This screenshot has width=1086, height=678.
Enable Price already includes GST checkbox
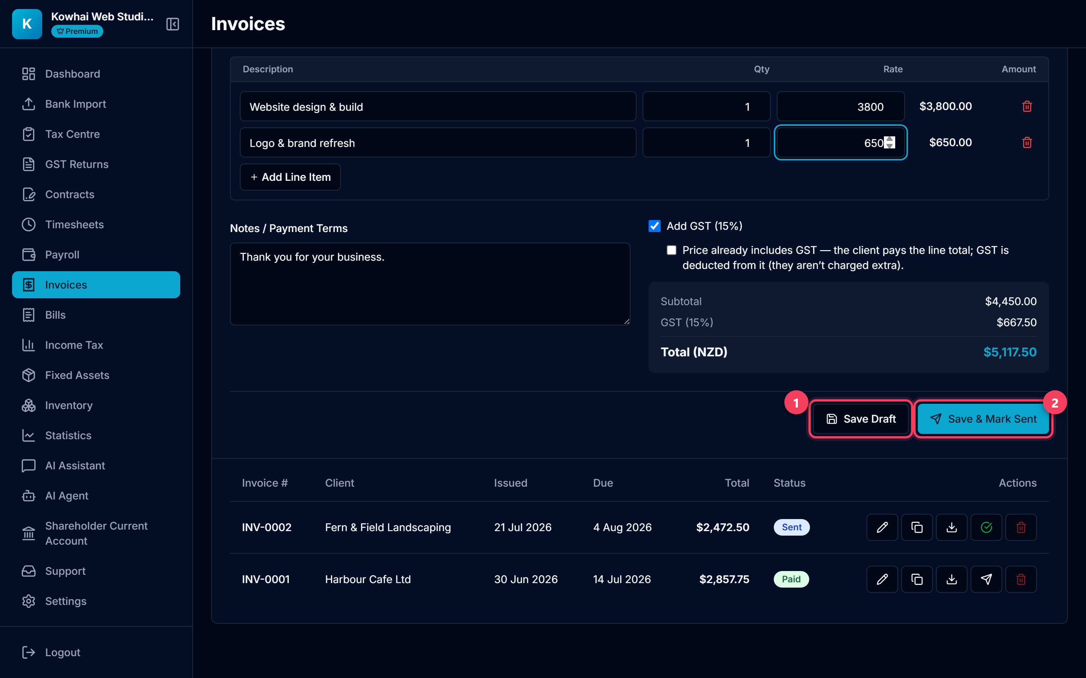click(x=671, y=250)
